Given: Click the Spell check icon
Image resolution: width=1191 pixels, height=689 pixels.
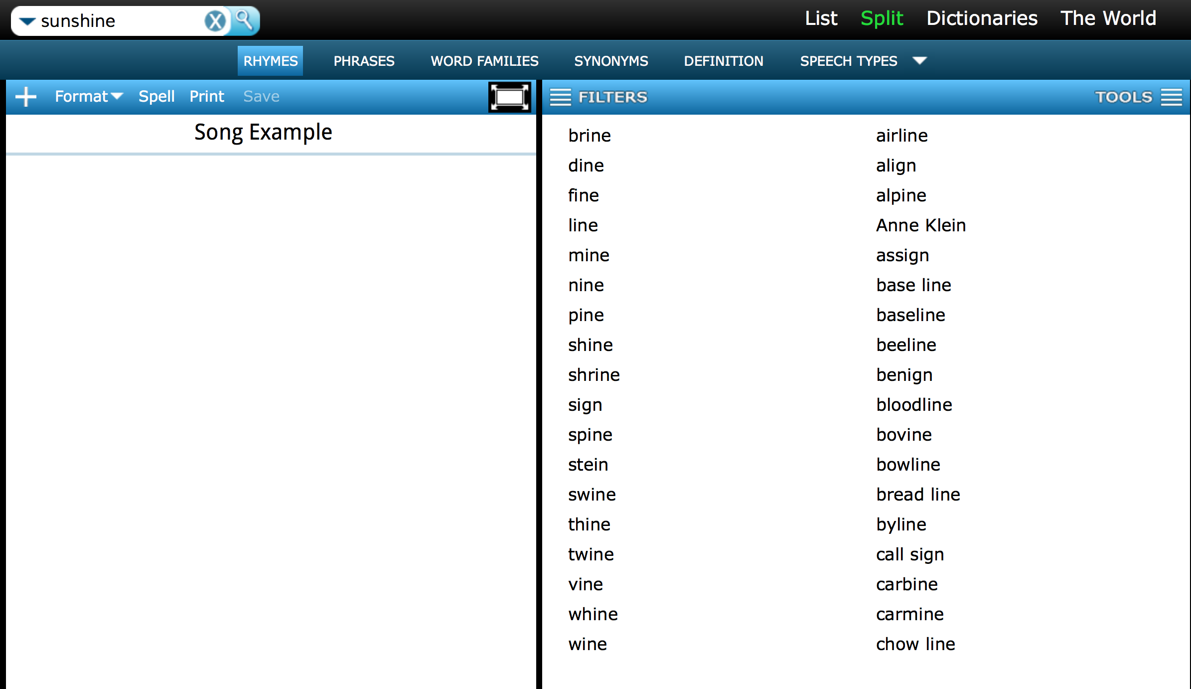Looking at the screenshot, I should click(156, 97).
